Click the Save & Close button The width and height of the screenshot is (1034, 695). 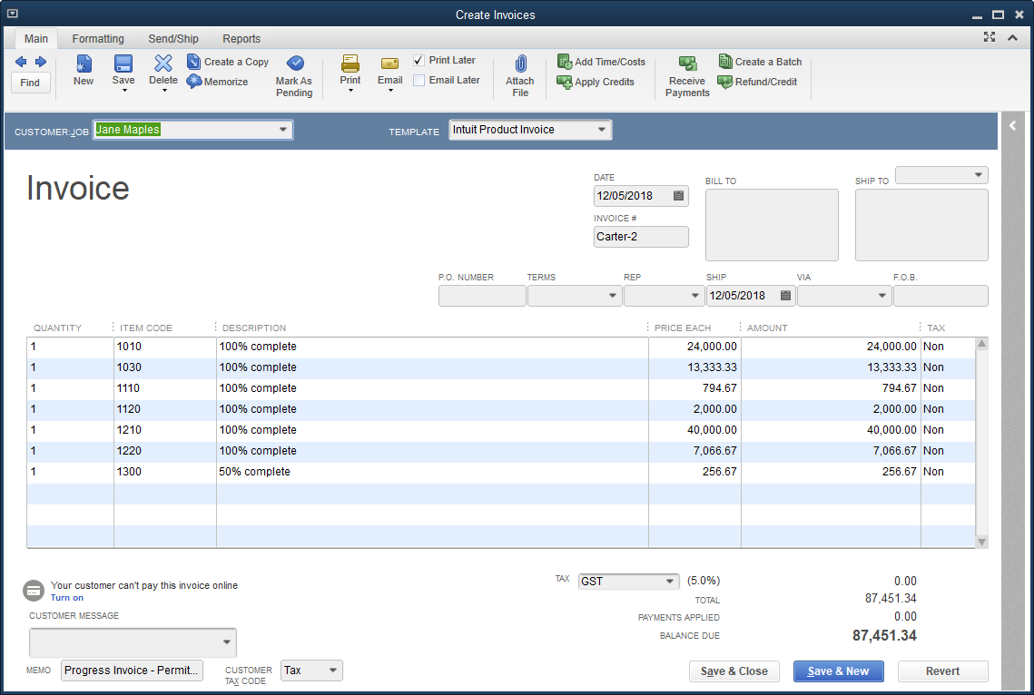pos(734,671)
